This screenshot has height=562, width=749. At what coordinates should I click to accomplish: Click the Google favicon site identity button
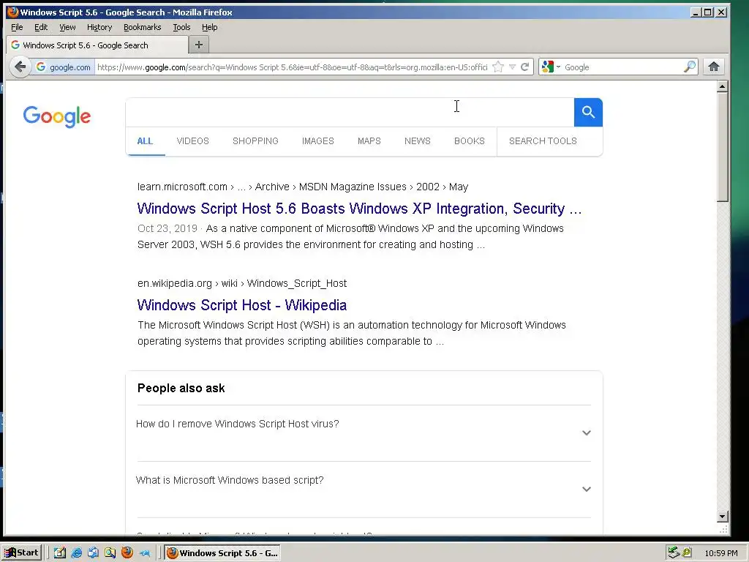pos(63,67)
